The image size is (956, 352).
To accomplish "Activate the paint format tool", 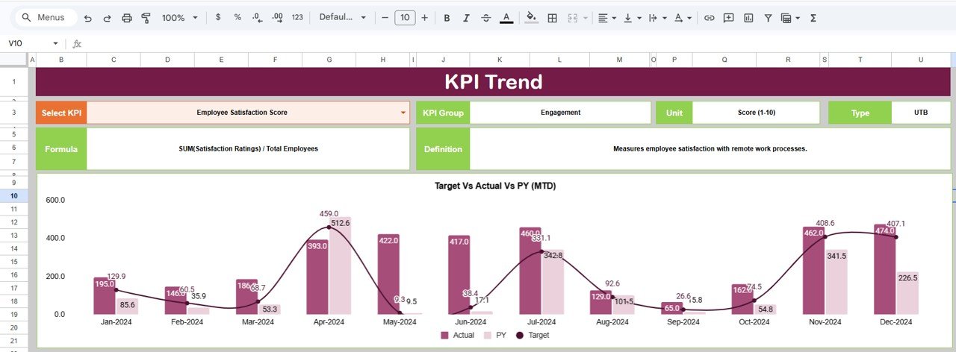I will pyautogui.click(x=146, y=17).
